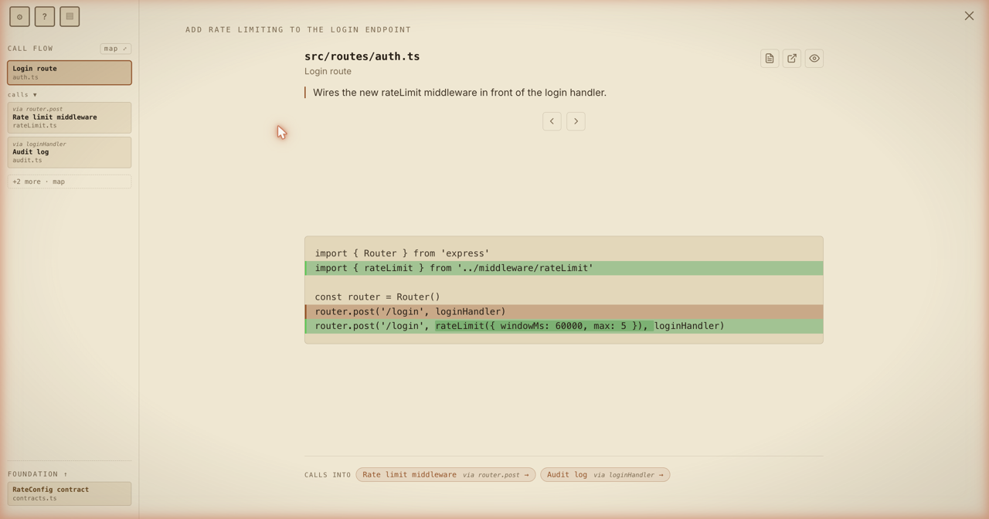The height and width of the screenshot is (519, 989).
Task: Click the src/routes/auth.ts file title
Action: pos(362,56)
